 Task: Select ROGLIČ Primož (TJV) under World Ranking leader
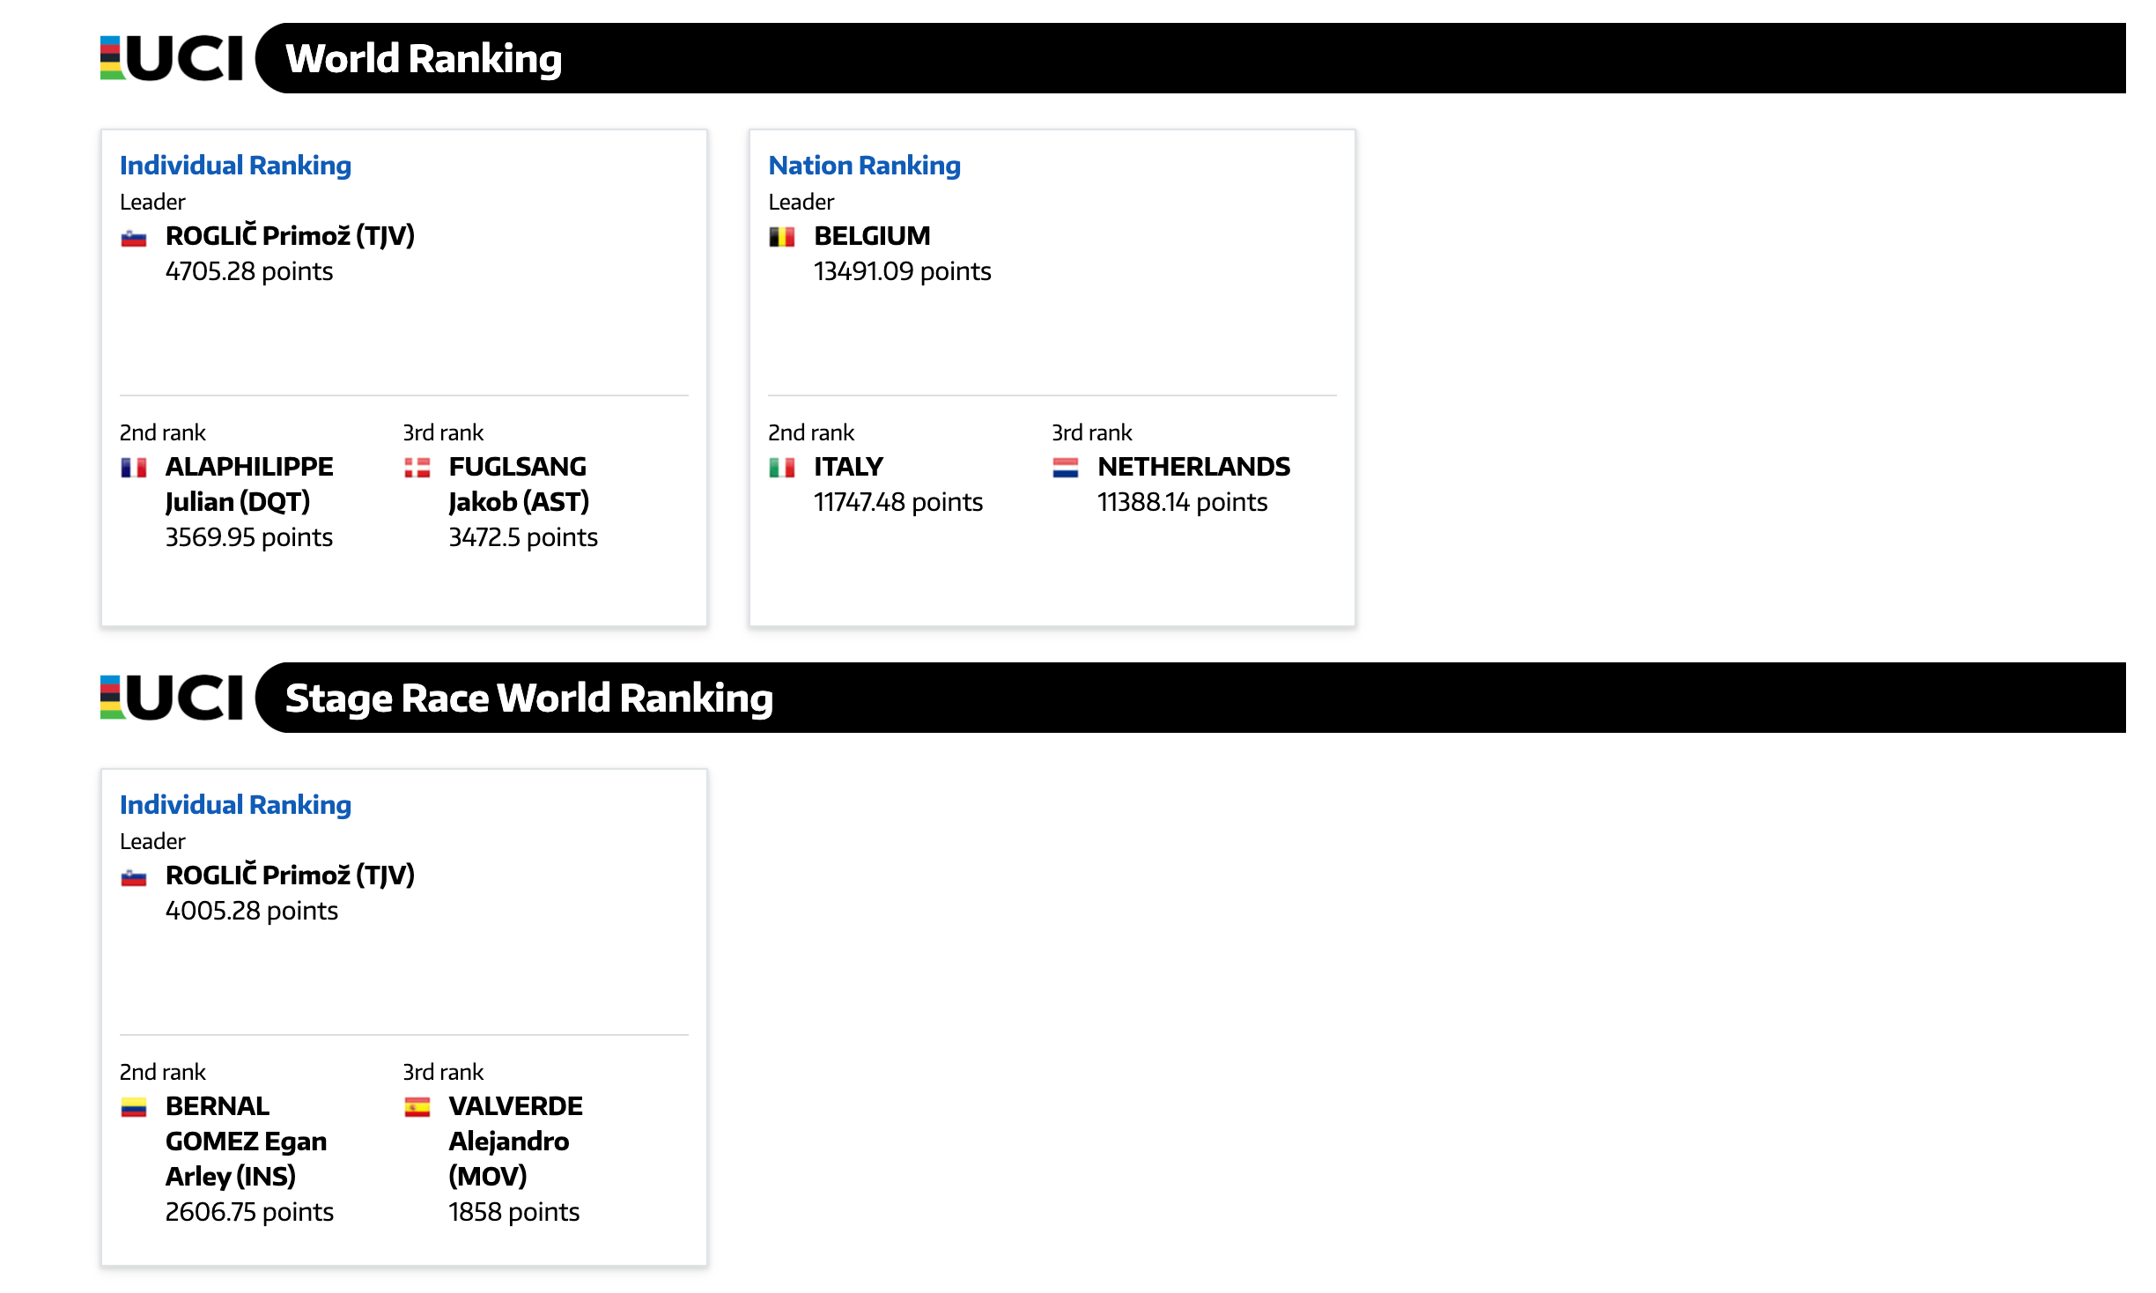point(290,235)
